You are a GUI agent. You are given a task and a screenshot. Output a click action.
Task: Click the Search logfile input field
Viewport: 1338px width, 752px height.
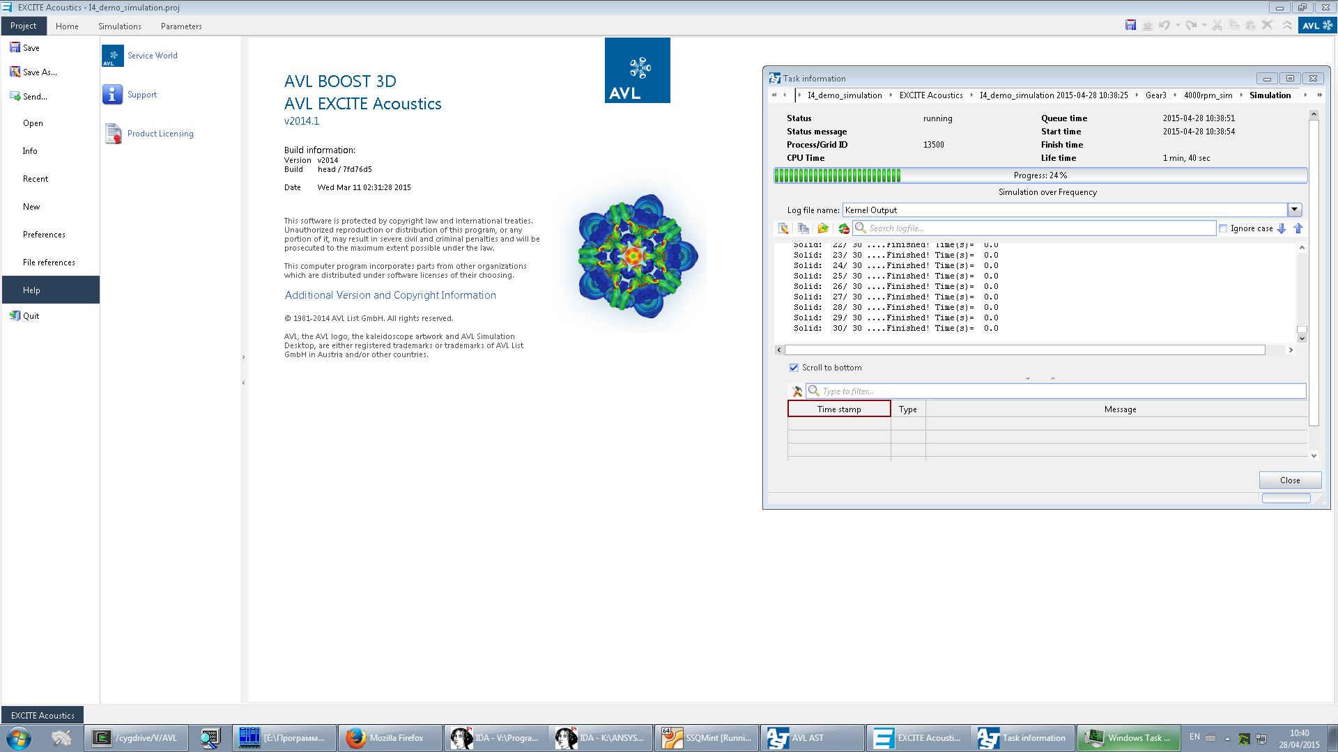click(1035, 228)
